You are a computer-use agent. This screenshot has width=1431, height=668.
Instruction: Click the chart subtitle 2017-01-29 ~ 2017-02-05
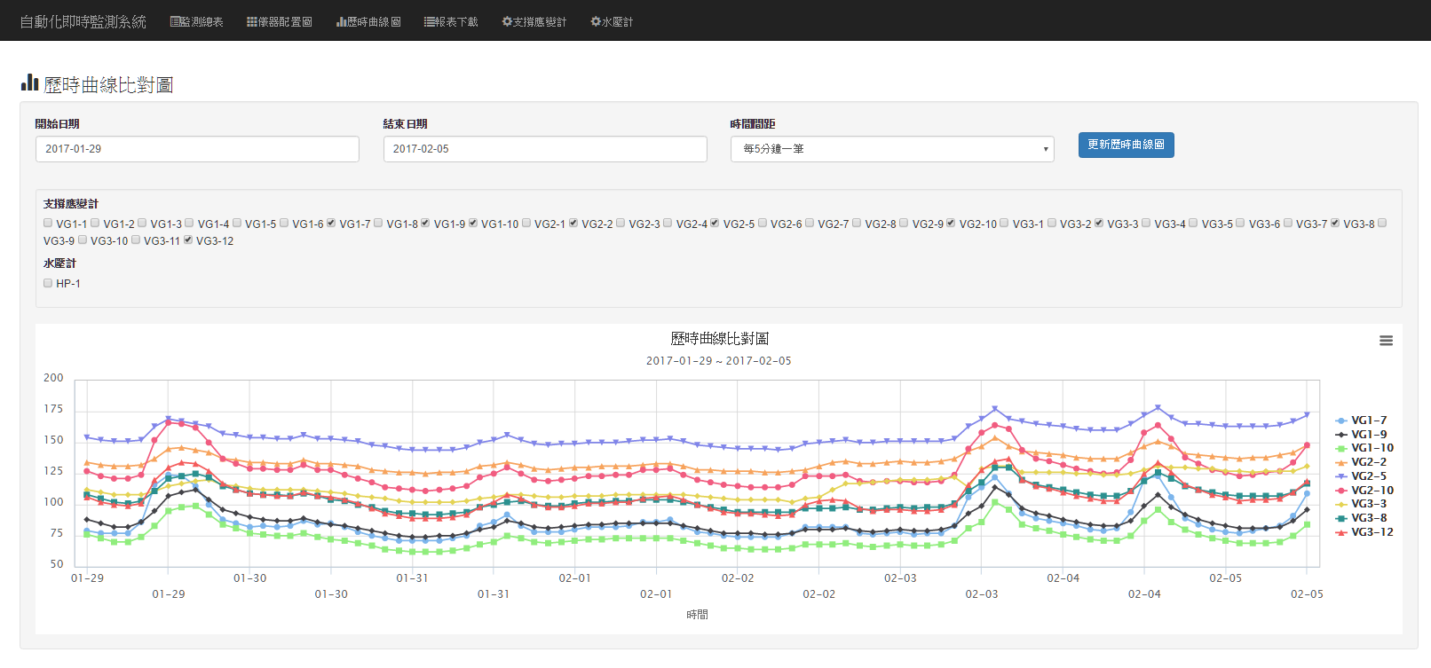tap(719, 361)
